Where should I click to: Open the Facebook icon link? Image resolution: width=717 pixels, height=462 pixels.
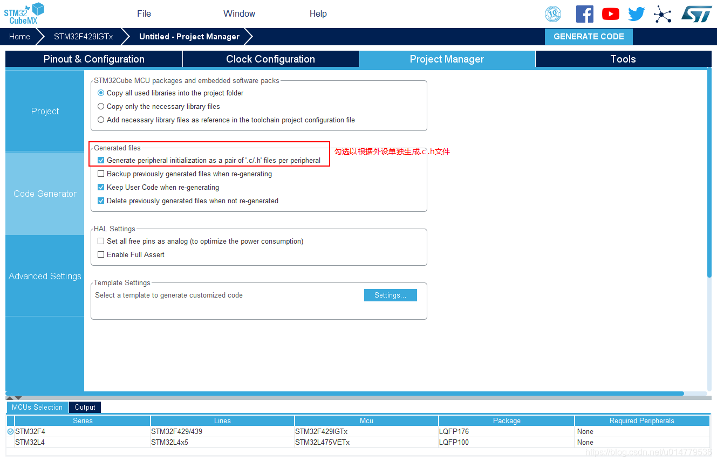coord(585,14)
